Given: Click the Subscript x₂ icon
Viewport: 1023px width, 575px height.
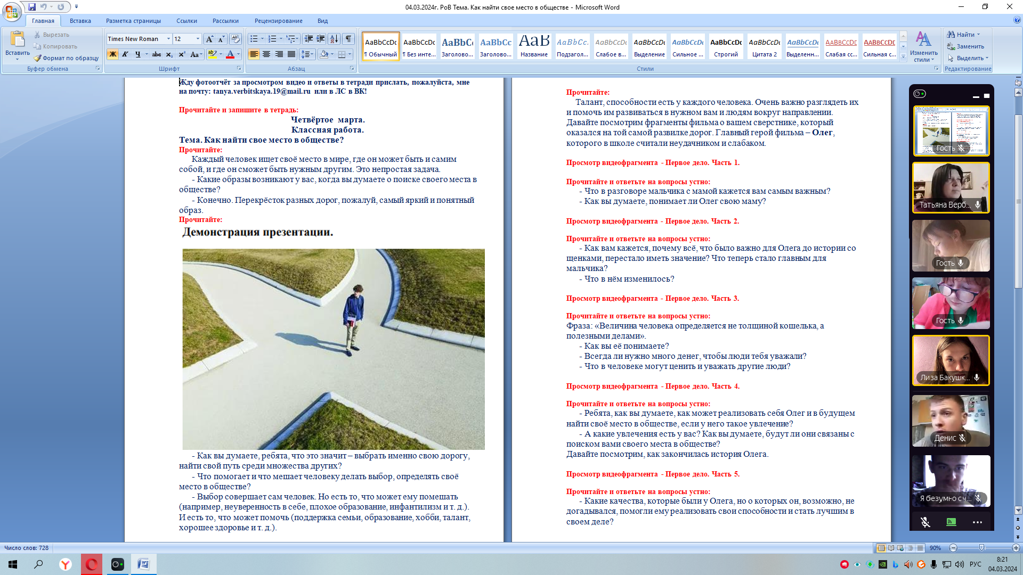Looking at the screenshot, I should pyautogui.click(x=169, y=54).
